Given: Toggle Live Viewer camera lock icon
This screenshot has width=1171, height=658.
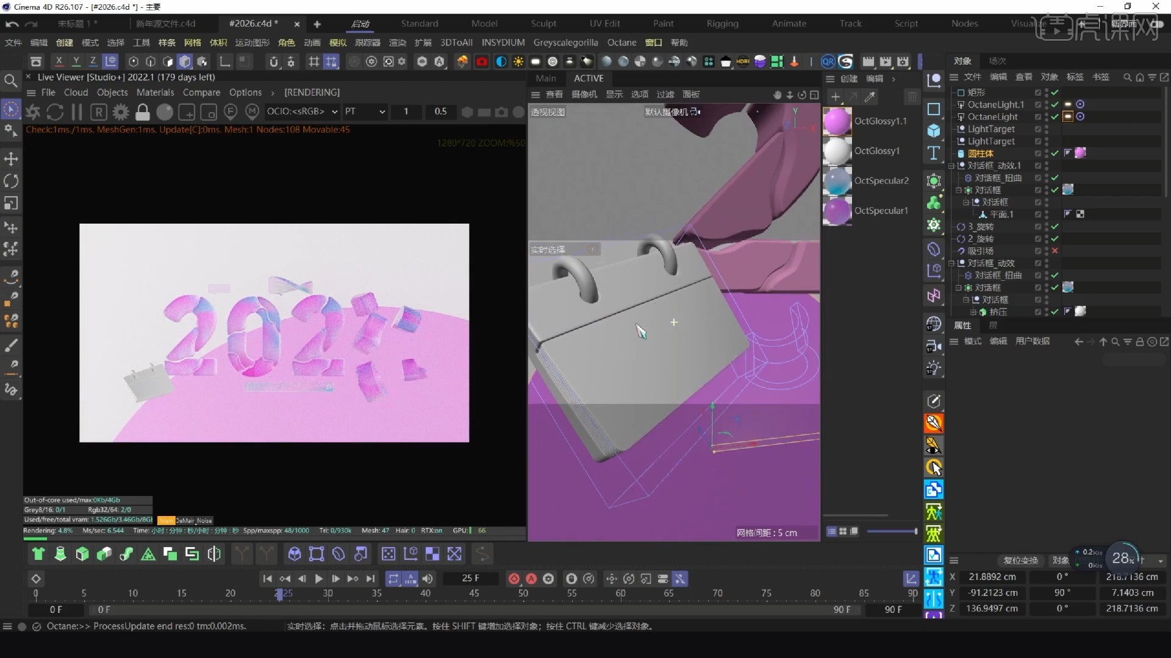Looking at the screenshot, I should (143, 112).
